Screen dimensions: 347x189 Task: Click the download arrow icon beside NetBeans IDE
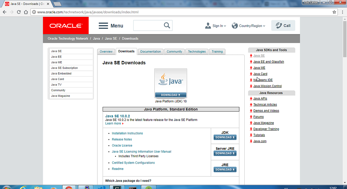(251, 80)
